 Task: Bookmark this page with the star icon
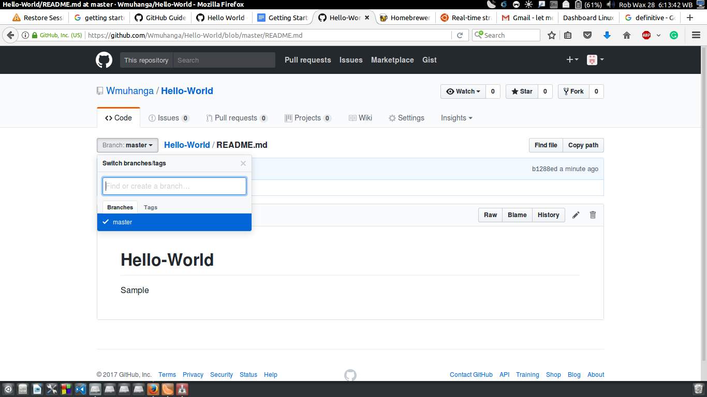click(551, 35)
